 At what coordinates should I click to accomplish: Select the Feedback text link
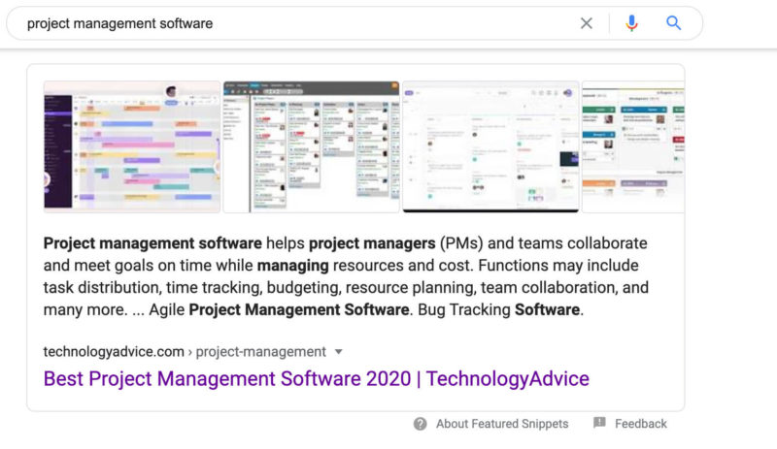pos(640,424)
